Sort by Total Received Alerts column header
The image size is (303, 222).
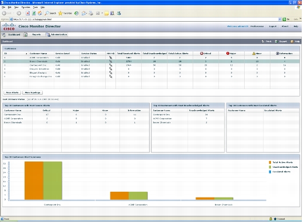coord(129,54)
